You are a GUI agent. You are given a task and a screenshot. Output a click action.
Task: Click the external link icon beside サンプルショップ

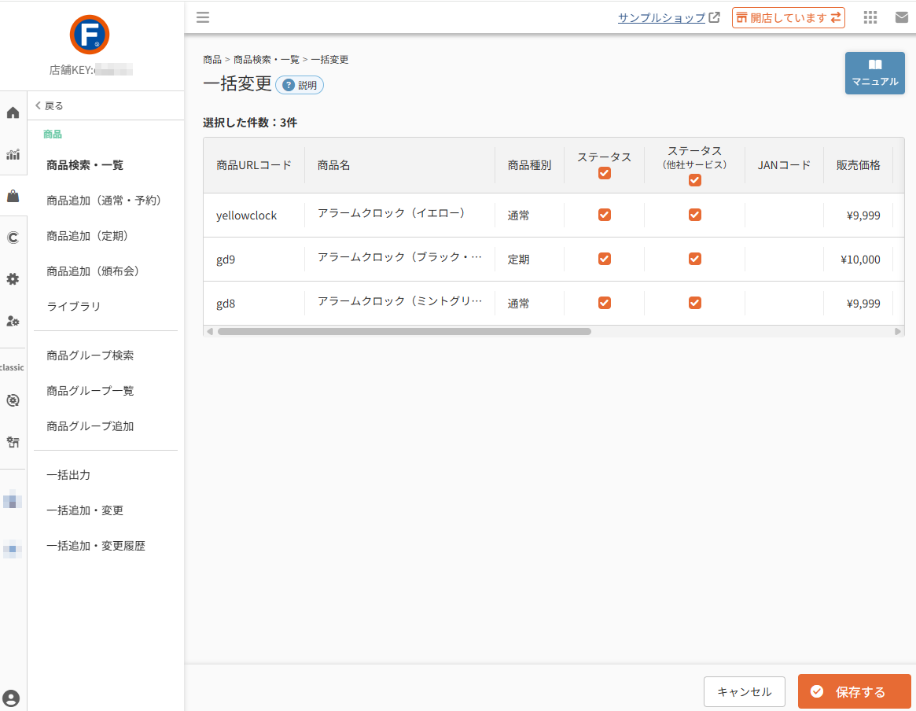715,17
